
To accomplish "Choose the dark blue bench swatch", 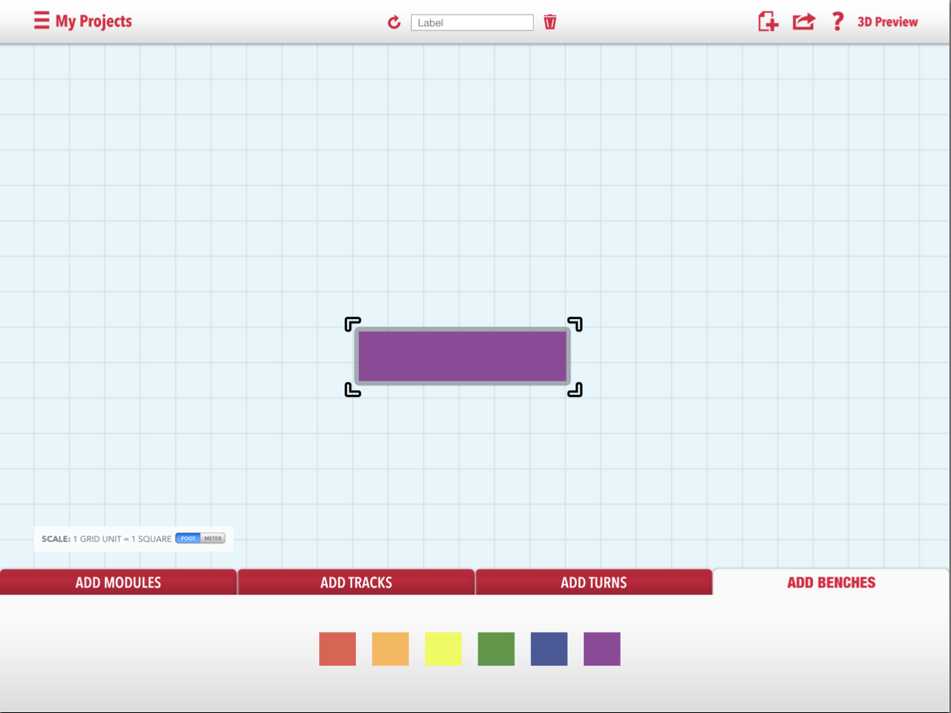I will 549,649.
